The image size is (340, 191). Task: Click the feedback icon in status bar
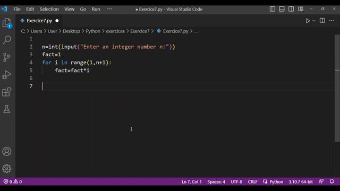pyautogui.click(x=321, y=181)
